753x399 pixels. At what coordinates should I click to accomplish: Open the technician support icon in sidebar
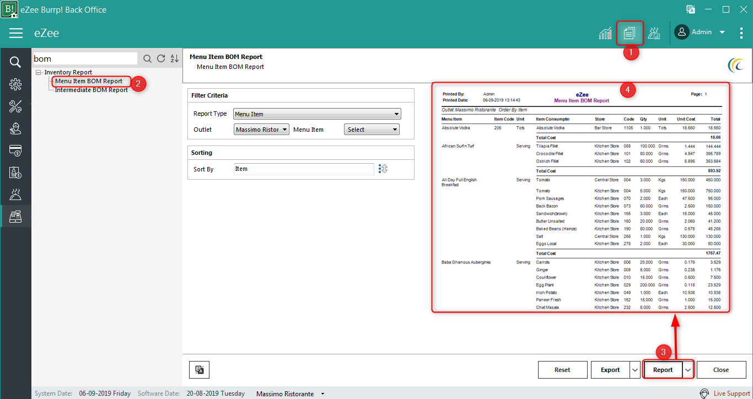(15, 128)
